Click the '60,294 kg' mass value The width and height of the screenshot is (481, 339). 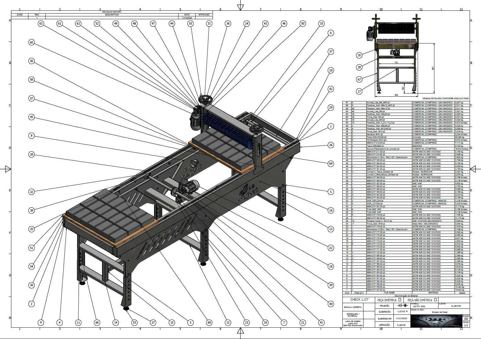tap(460, 137)
